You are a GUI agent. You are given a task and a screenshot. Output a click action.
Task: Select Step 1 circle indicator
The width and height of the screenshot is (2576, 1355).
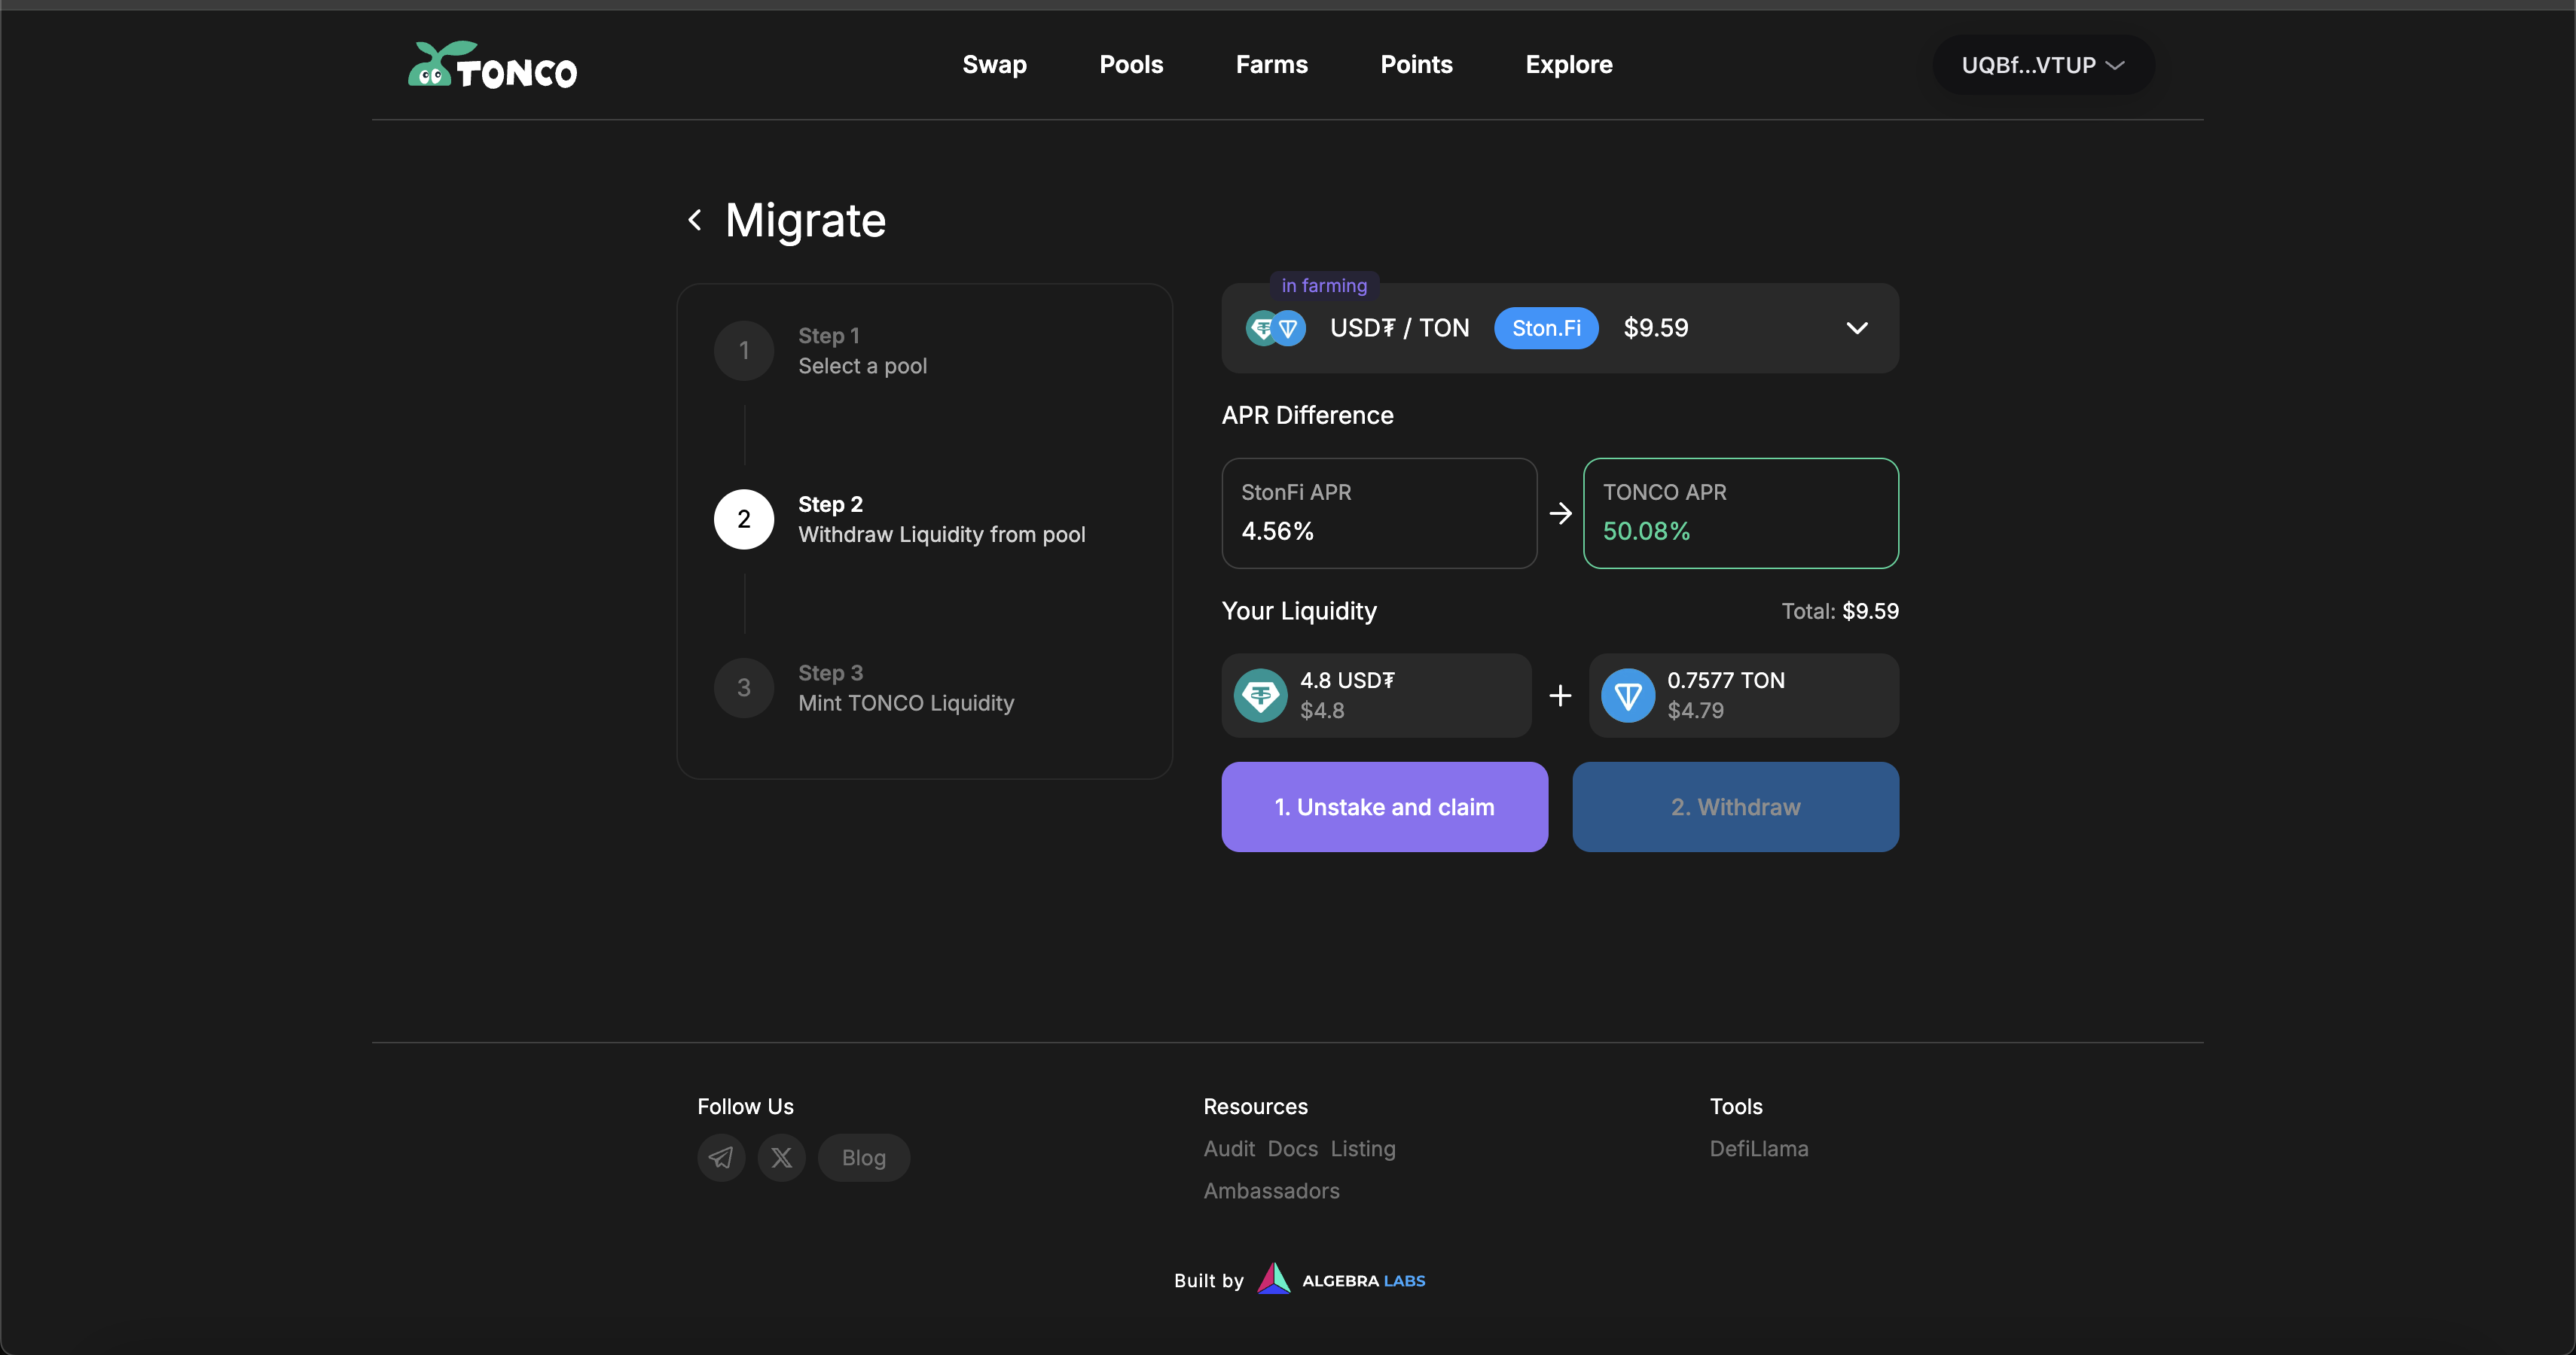coord(743,350)
